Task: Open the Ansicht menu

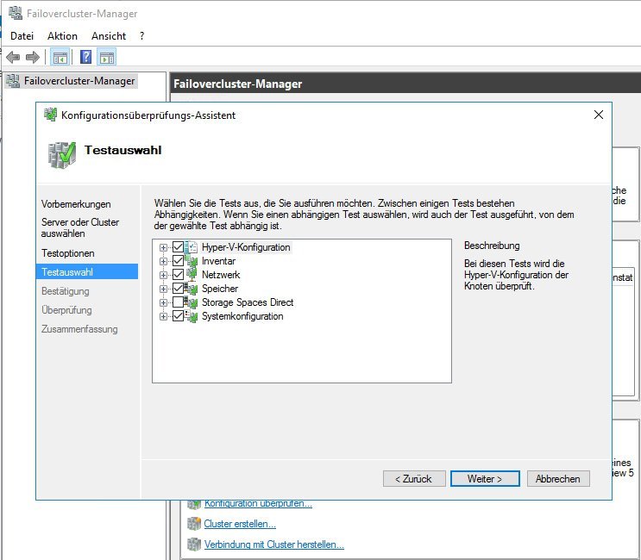Action: pos(109,36)
